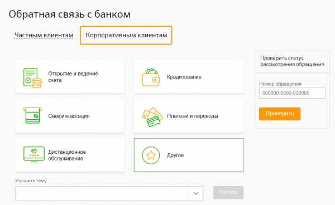Screen dimensions: 335x205
Task: Click the Номер обращения field label
Action: (280, 84)
